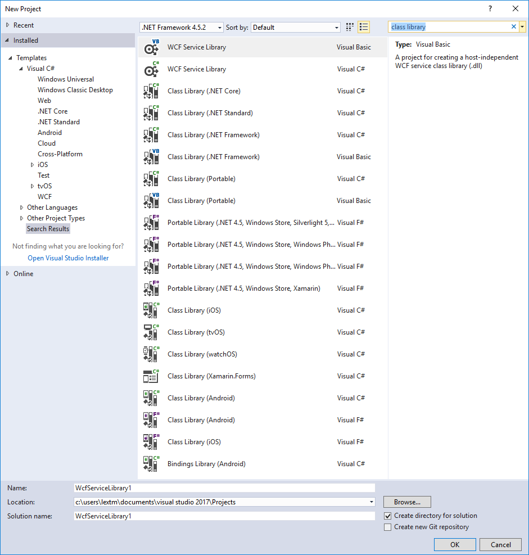The width and height of the screenshot is (529, 555).
Task: Open the .NET Framework 4.5.2 version dropdown
Action: (220, 26)
